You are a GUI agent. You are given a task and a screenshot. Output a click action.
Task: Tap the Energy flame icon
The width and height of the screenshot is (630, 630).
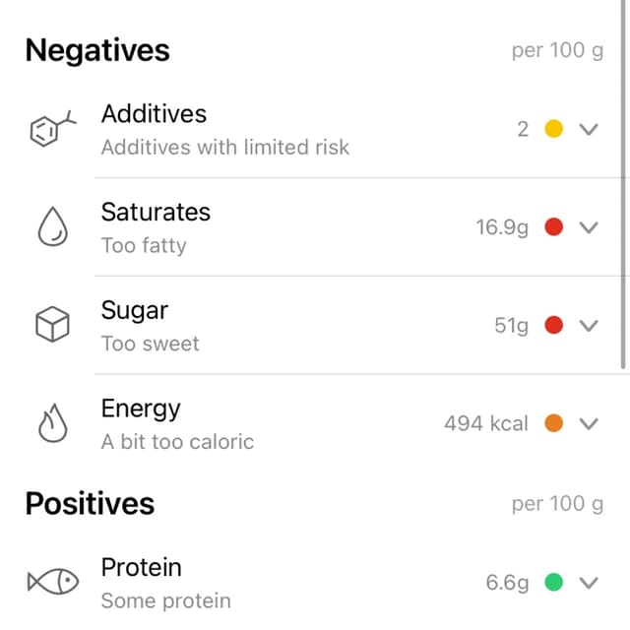[52, 423]
